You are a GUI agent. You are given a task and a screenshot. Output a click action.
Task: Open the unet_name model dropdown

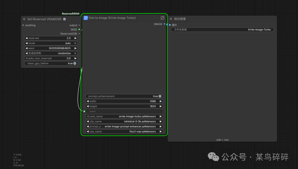click(124, 116)
